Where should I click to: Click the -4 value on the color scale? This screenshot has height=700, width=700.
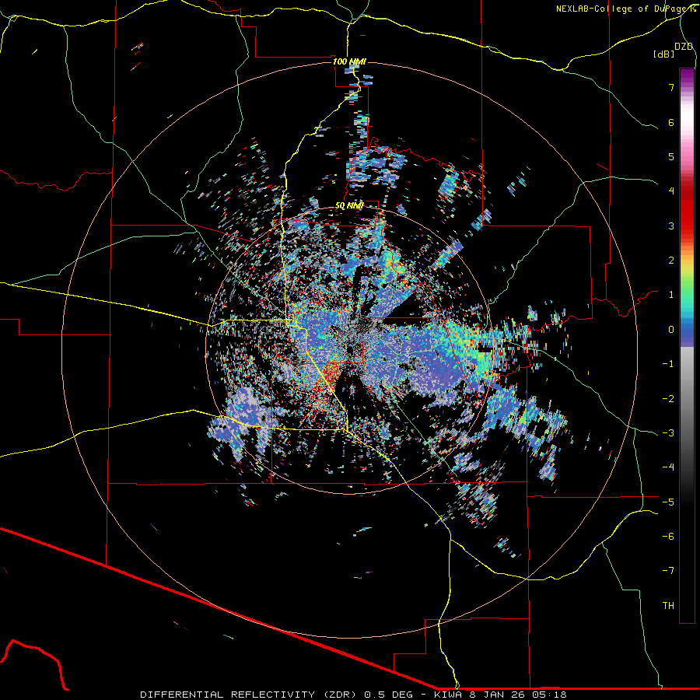[668, 467]
